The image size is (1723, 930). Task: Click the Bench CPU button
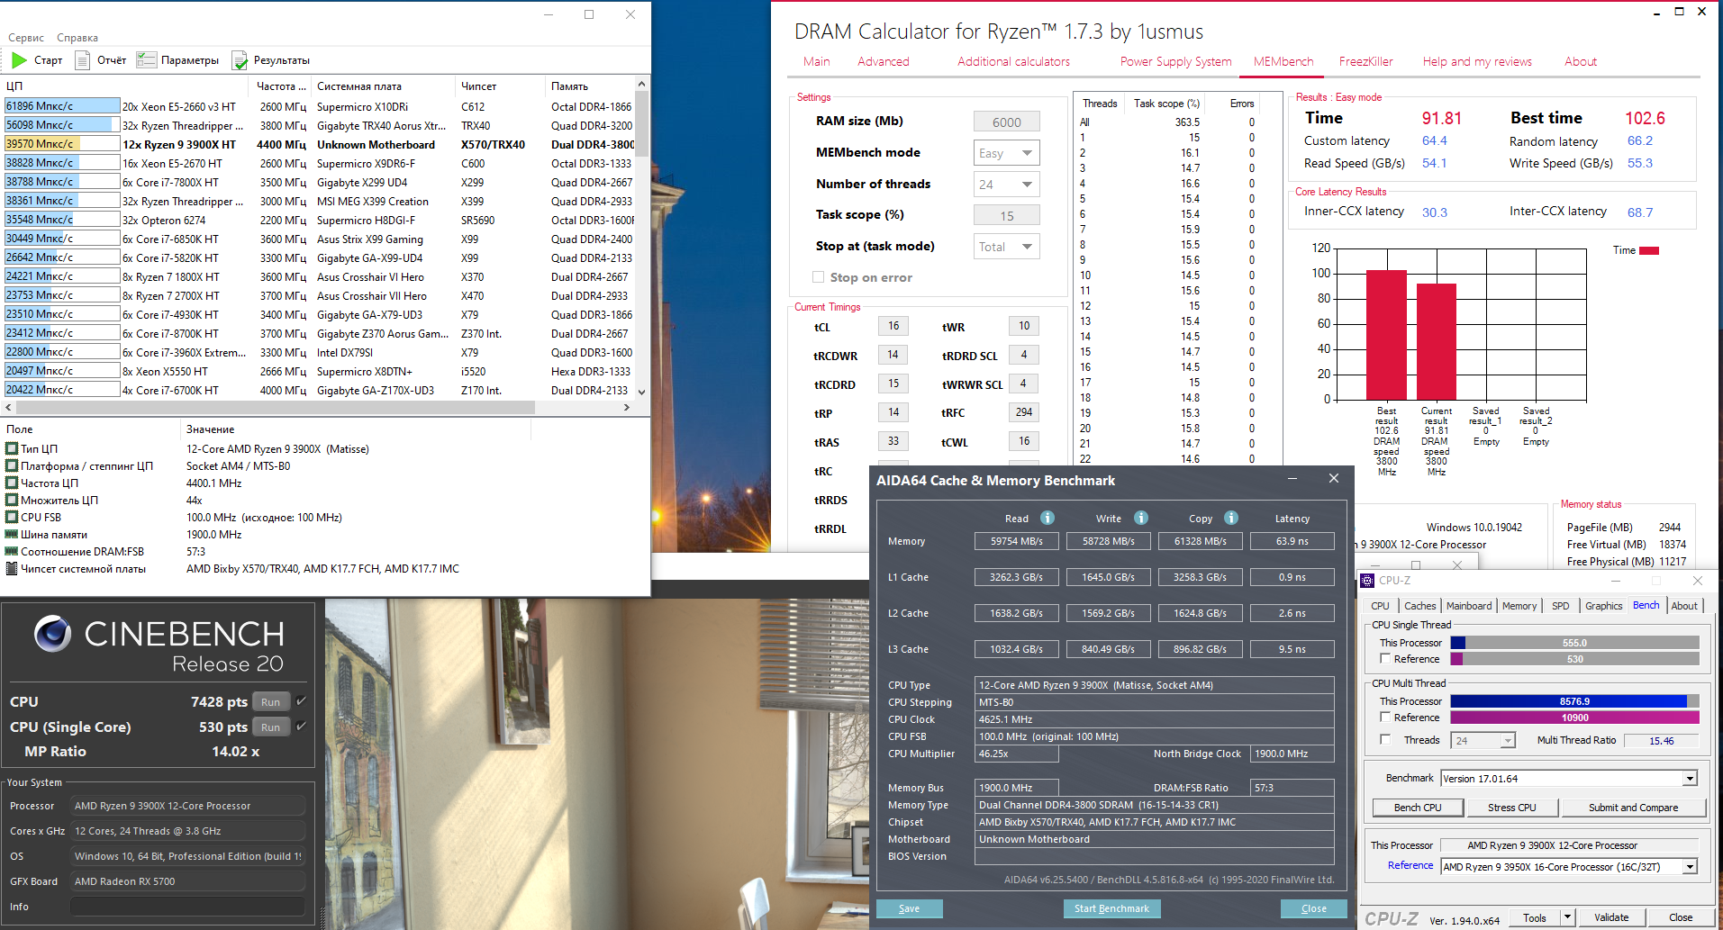(1418, 808)
